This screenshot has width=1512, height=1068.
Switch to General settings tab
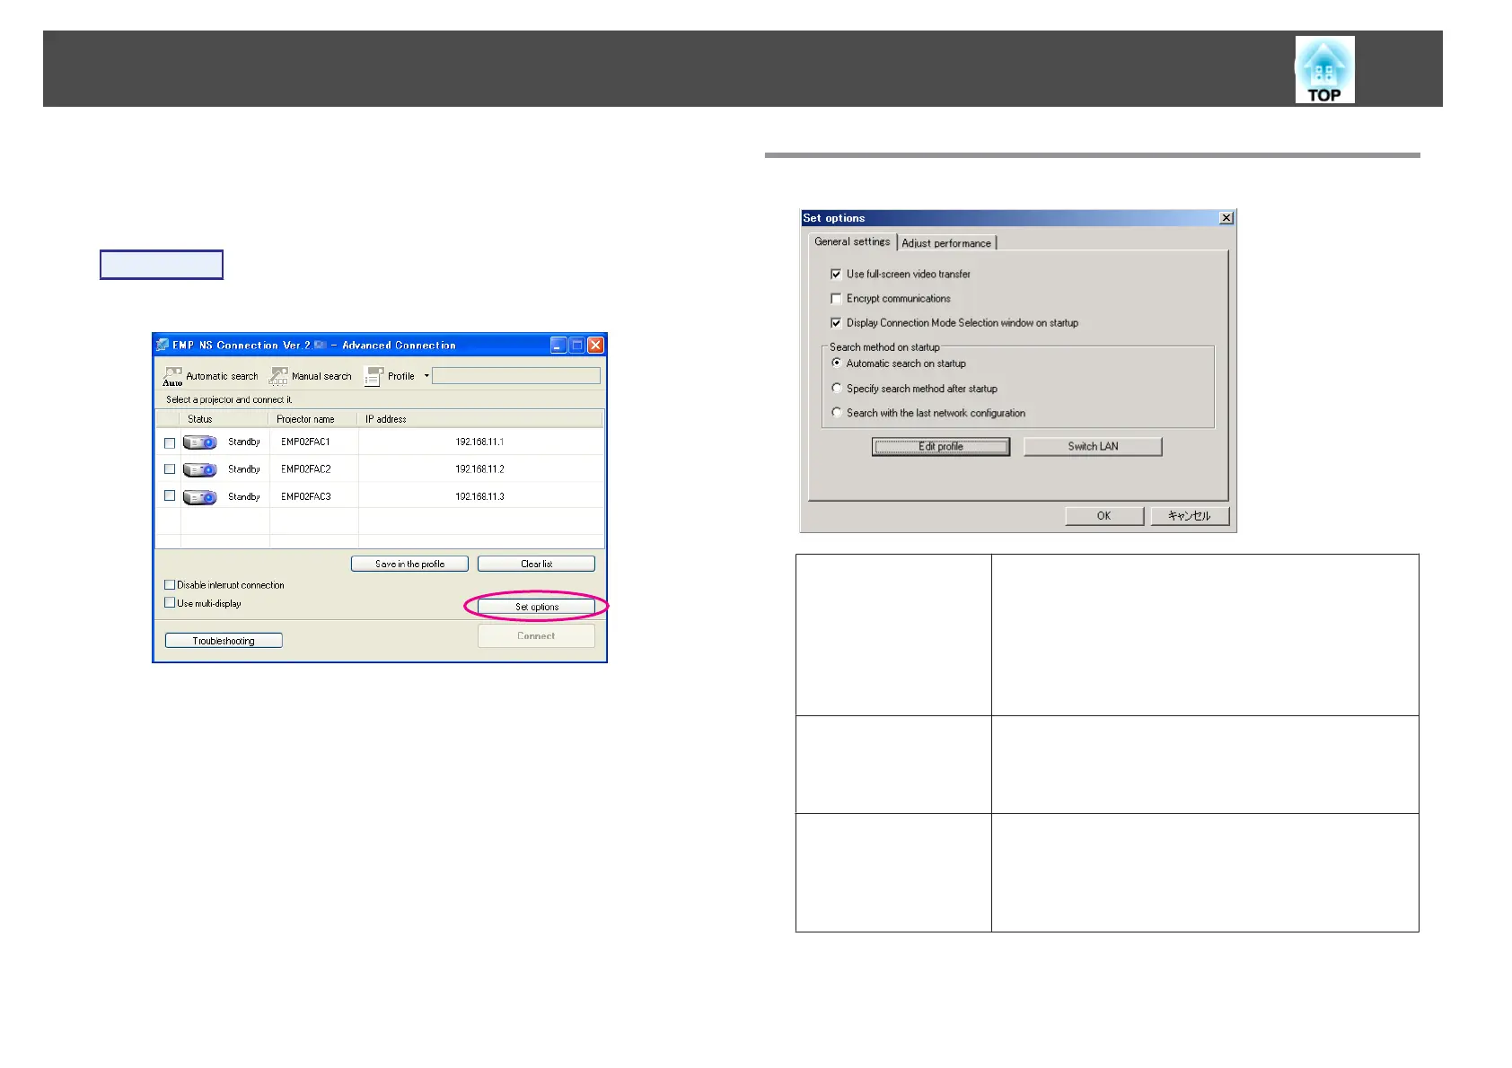pyautogui.click(x=852, y=241)
